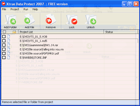The height and width of the screenshot is (106, 140).
Task: Click the padlock column header icon
Action: (x=14, y=32)
